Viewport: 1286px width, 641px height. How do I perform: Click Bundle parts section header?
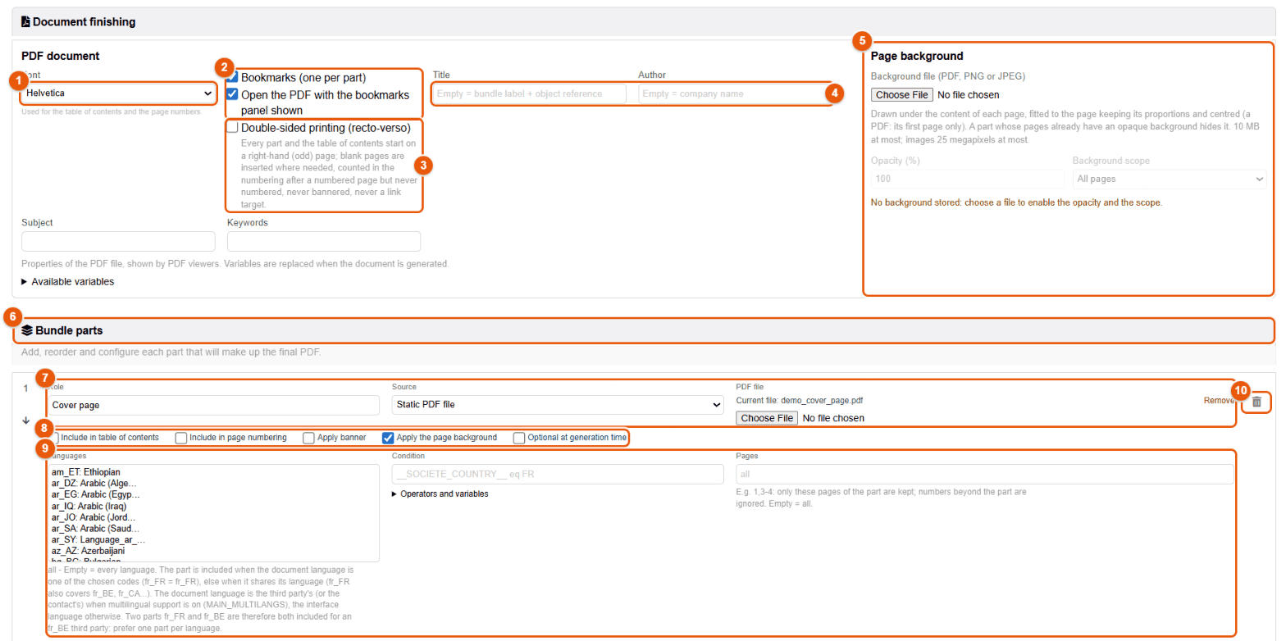643,330
